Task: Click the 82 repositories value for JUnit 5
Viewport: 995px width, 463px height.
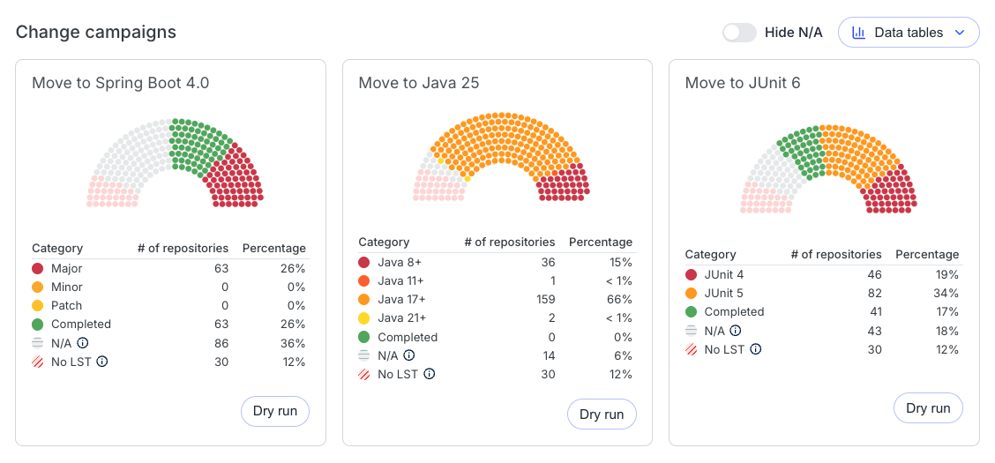Action: [x=874, y=293]
